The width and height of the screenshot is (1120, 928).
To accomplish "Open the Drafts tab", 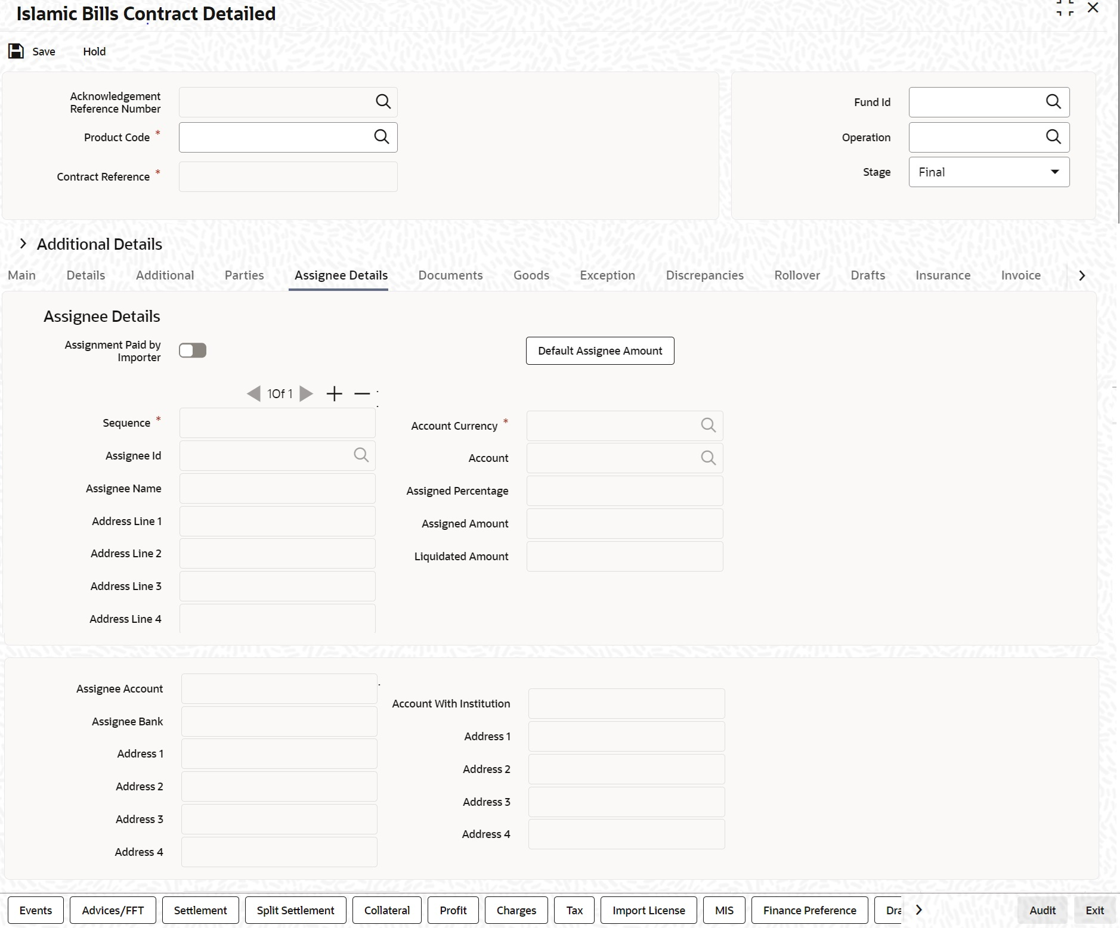I will (x=868, y=275).
